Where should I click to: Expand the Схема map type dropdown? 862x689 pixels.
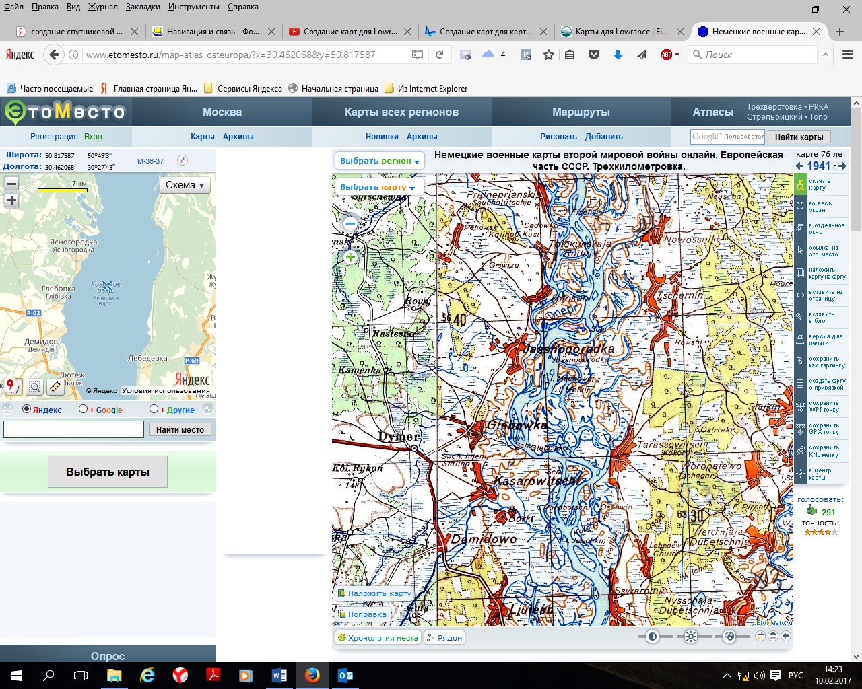click(185, 185)
